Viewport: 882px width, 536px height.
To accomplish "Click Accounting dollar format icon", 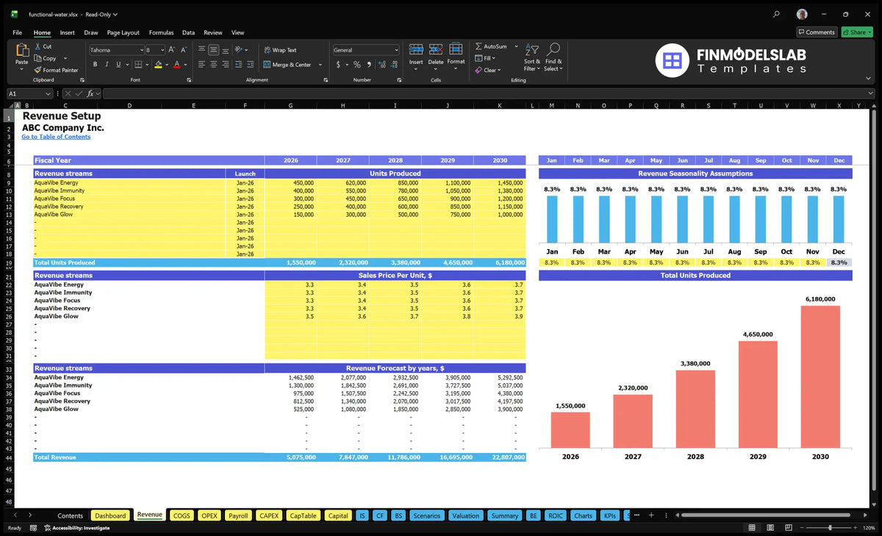I will [338, 65].
